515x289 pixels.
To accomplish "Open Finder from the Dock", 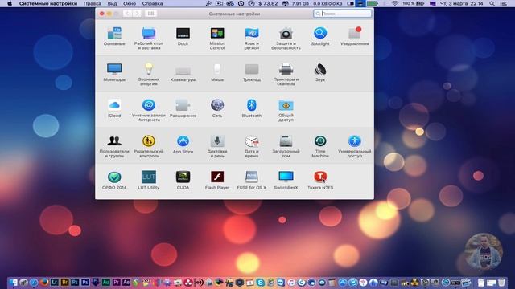I will coord(13,282).
